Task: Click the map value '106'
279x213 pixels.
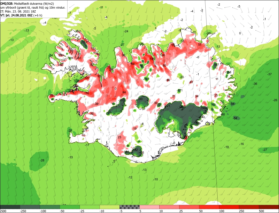Action: point(162,55)
